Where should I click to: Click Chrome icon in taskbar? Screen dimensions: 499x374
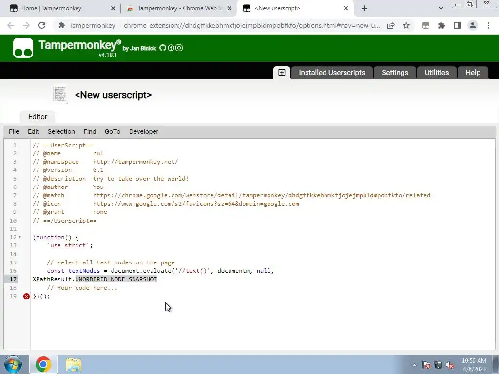pyautogui.click(x=43, y=364)
